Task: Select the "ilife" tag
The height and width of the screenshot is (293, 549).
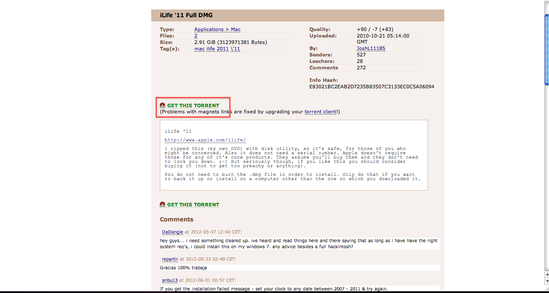Action: [211, 49]
